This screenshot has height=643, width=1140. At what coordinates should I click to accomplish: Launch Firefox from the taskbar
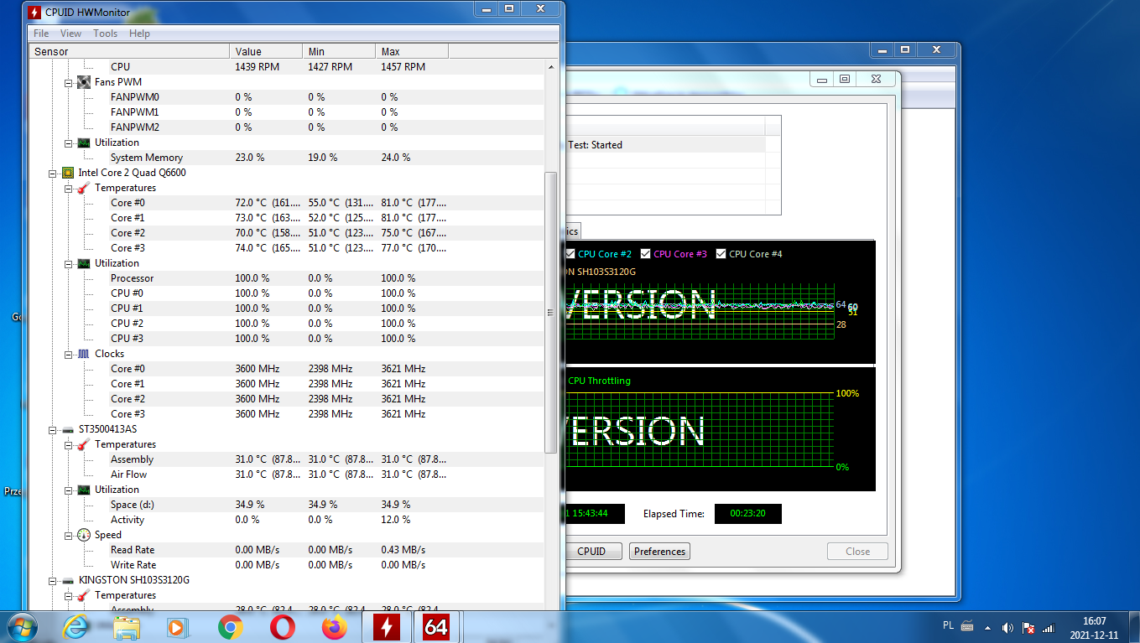tap(334, 627)
